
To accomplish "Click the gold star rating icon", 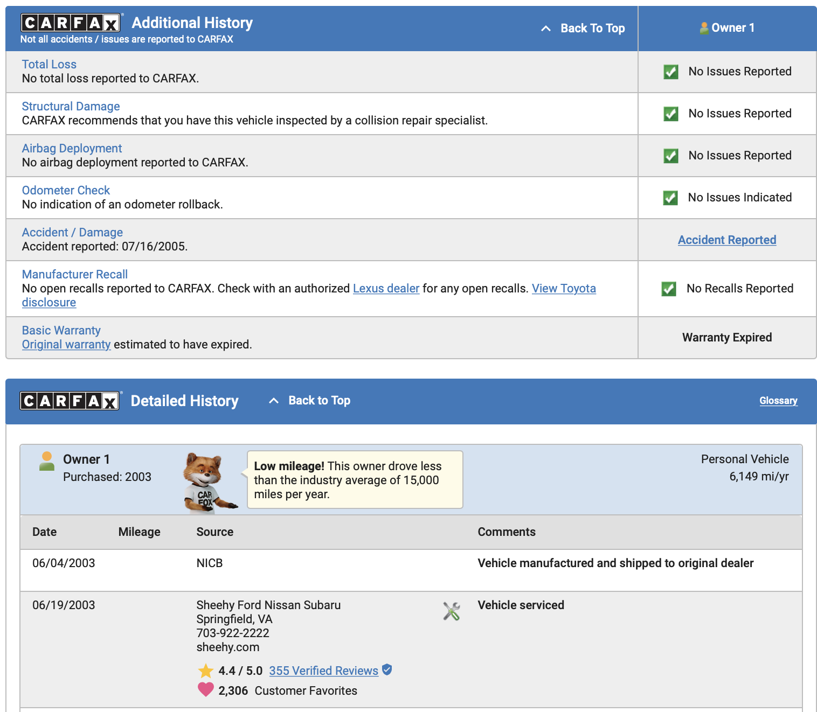I will [206, 671].
